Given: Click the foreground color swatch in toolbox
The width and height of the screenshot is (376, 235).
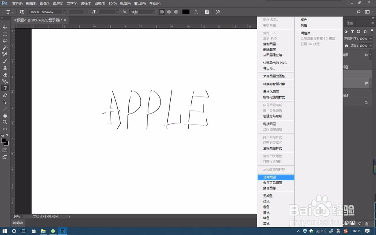Looking at the screenshot, I should click(x=4, y=141).
